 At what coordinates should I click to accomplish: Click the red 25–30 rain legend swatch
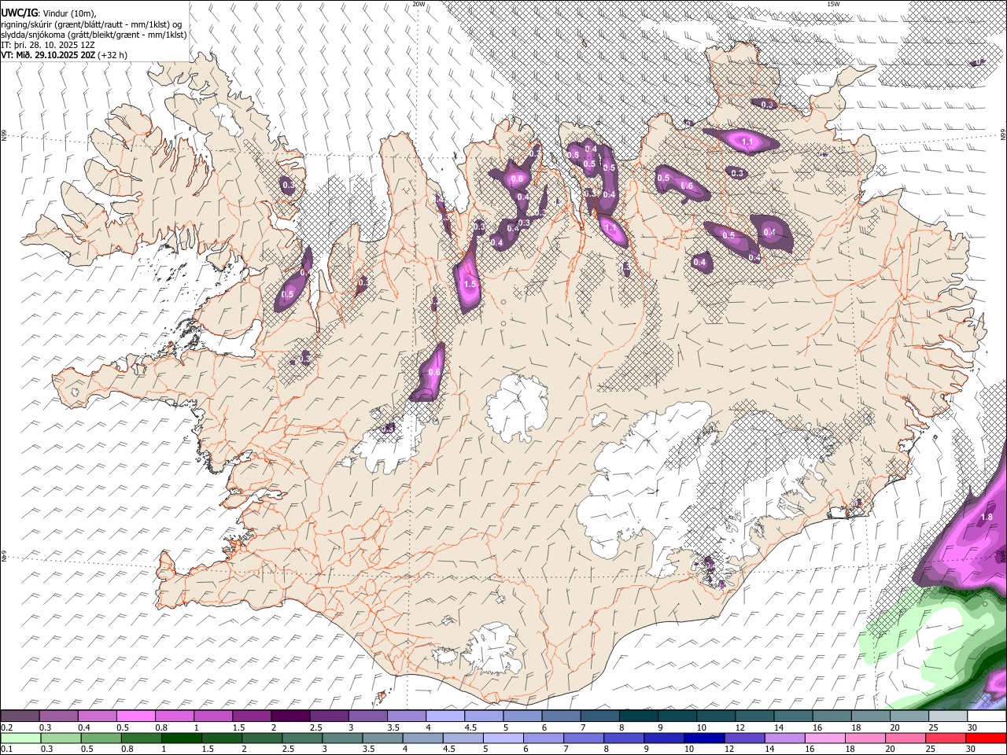pyautogui.click(x=946, y=738)
